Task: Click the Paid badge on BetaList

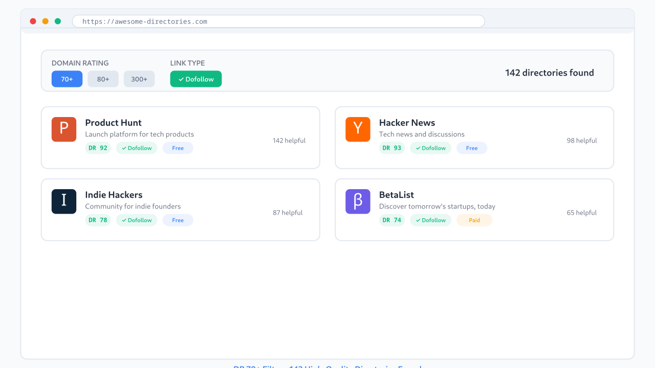Action: click(474, 220)
